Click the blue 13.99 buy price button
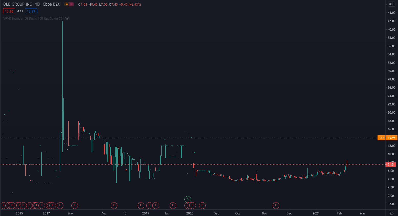This screenshot has width=398, height=216. tap(31, 11)
